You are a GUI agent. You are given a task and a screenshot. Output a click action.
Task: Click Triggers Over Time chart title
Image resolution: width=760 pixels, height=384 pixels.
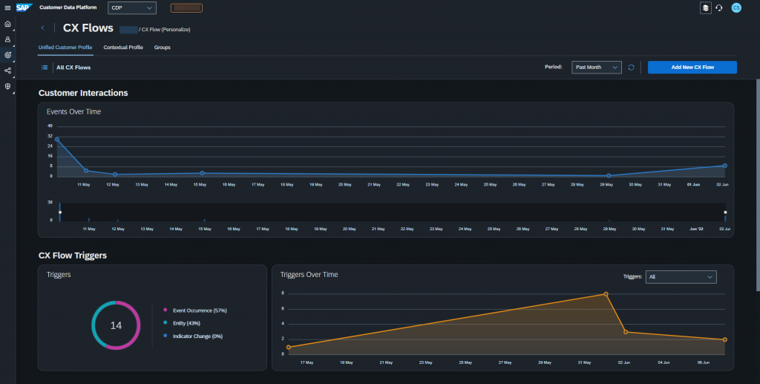coord(309,274)
